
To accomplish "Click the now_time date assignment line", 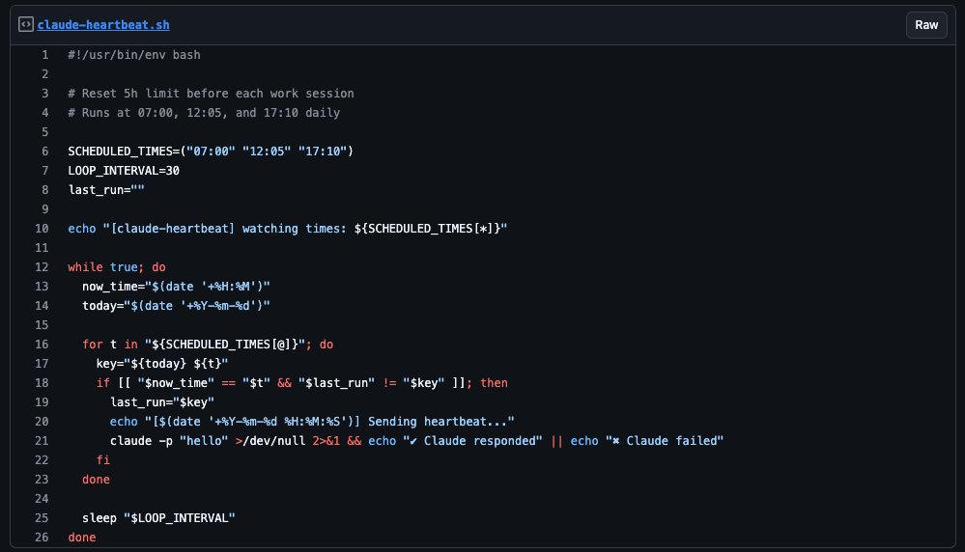I will 176,287.
